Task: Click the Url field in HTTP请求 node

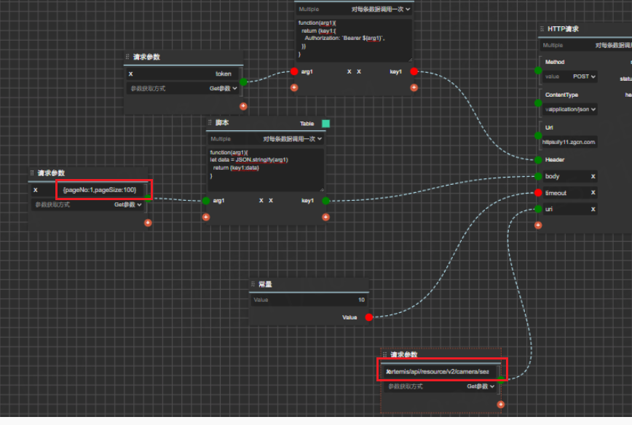Action: point(569,142)
